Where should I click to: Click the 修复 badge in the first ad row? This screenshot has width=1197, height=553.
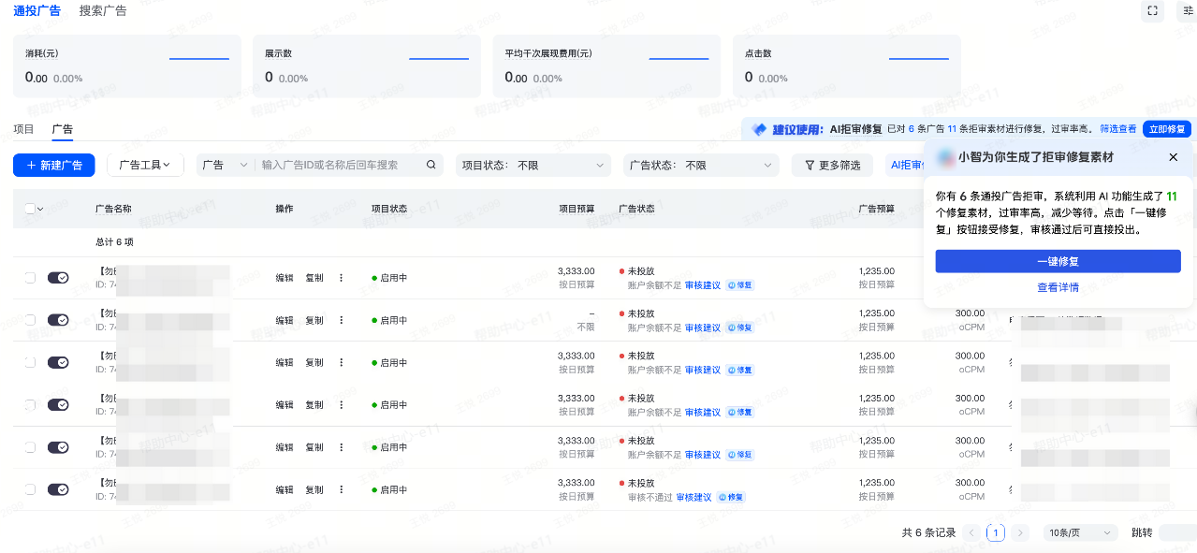coord(739,285)
